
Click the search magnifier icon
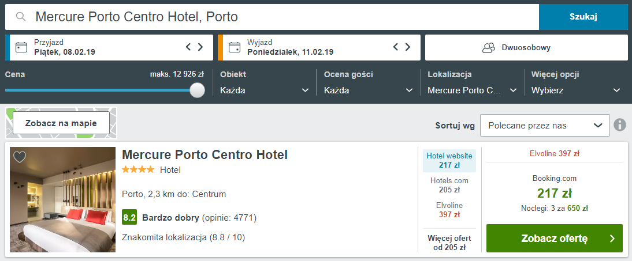[x=21, y=17]
